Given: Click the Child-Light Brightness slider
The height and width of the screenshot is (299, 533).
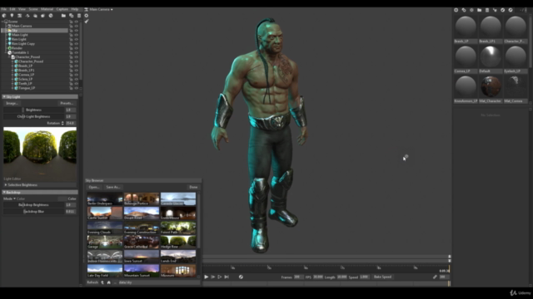Looking at the screenshot, I should 34,116.
